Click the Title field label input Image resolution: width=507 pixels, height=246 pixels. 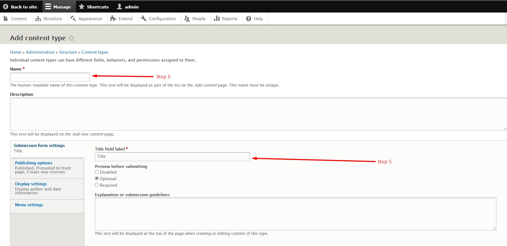pyautogui.click(x=172, y=156)
